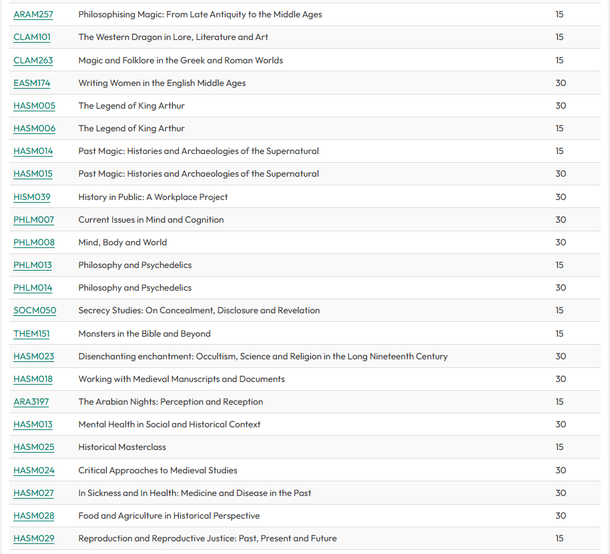Follow the HISM039 module link
The height and width of the screenshot is (554, 610).
point(32,197)
